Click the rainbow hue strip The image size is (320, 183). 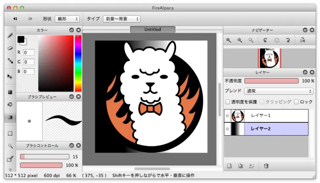click(x=78, y=63)
